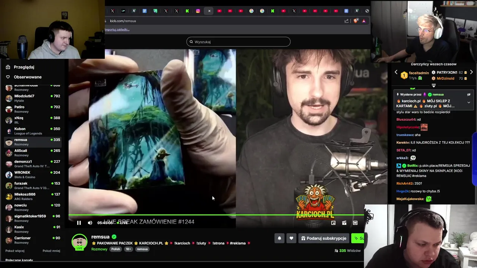Click chat username Kerektv
The width and height of the screenshot is (477, 268).
tap(403, 143)
